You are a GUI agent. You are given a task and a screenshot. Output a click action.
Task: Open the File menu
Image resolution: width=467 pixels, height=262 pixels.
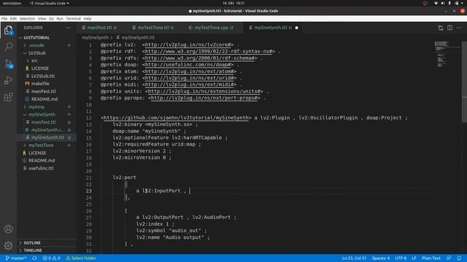pos(4,18)
